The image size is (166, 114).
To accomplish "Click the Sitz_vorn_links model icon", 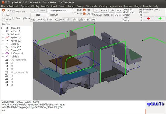I will point(6,60).
